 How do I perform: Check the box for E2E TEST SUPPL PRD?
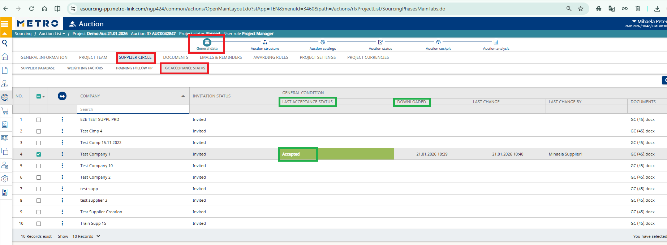39,120
